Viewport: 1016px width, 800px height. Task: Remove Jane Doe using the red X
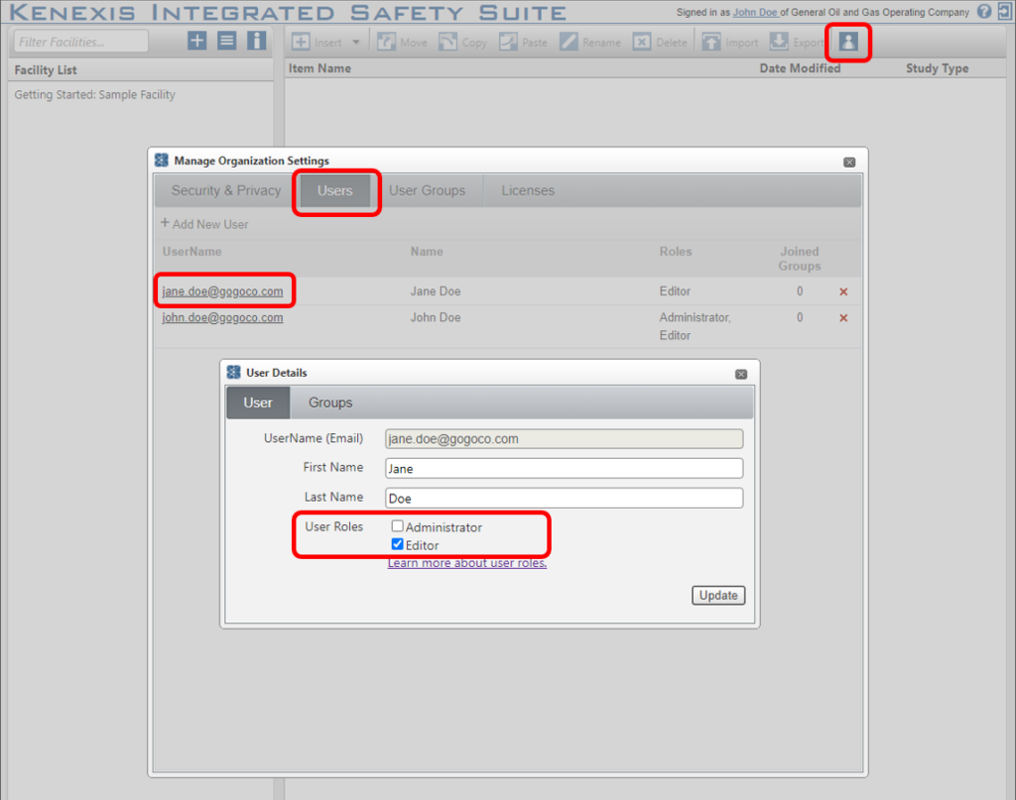click(842, 291)
